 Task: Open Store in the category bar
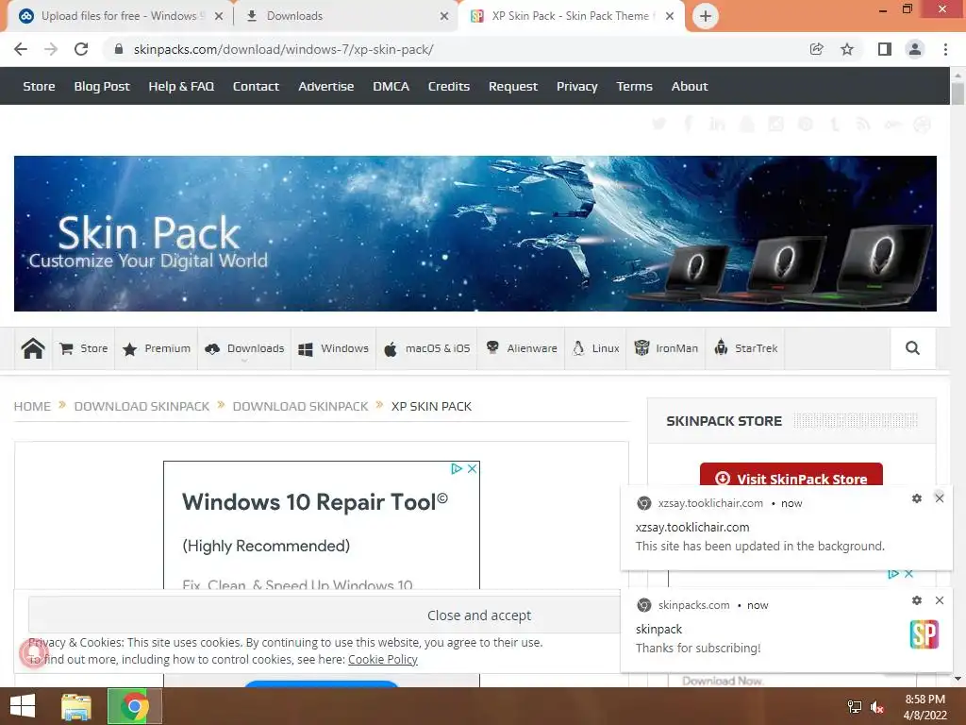(84, 348)
